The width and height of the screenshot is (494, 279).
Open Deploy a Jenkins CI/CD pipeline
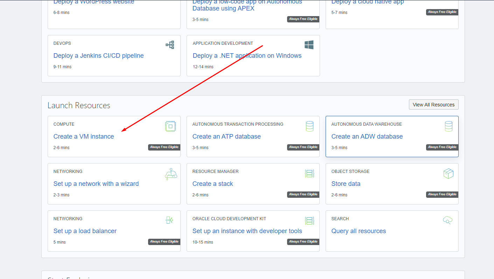click(98, 56)
